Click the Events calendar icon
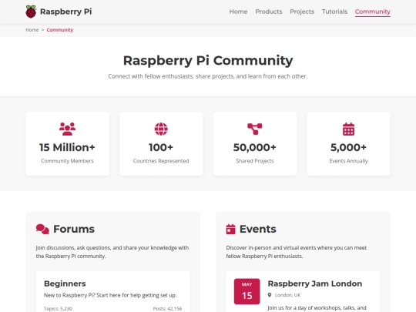The image size is (416, 312). 230,230
